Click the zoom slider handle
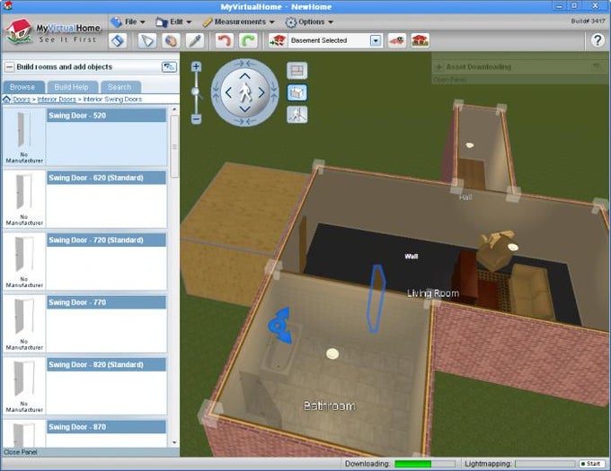This screenshot has width=611, height=471. click(196, 92)
